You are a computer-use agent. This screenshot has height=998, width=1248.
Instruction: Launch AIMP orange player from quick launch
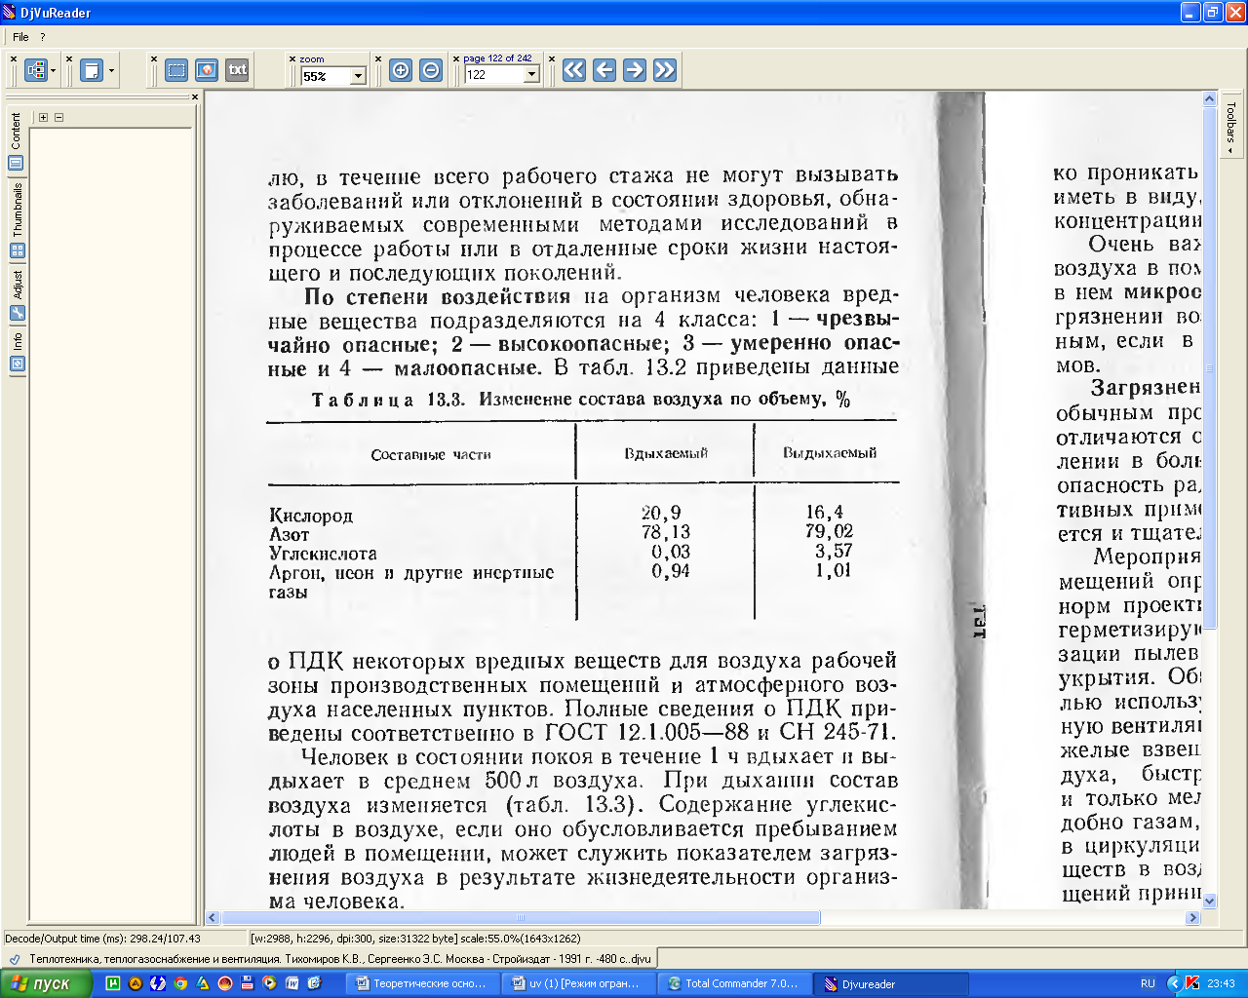136,983
